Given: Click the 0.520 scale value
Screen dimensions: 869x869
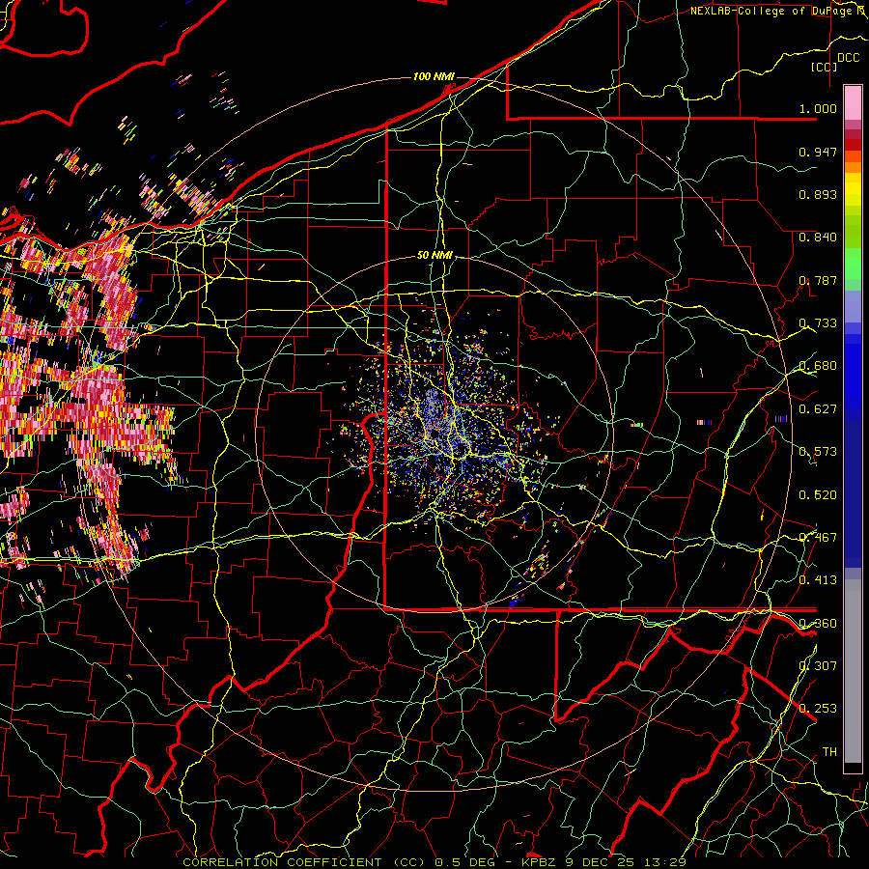Looking at the screenshot, I should pos(818,494).
